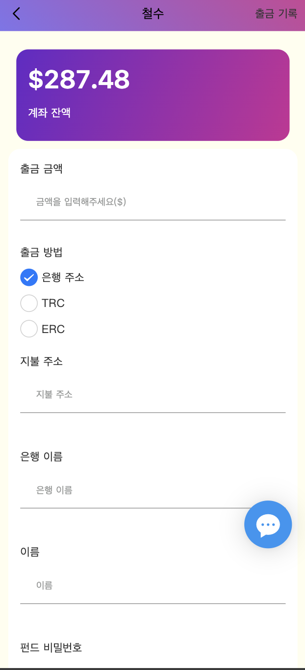Tap the 계좌 잔액 caption

click(x=50, y=113)
